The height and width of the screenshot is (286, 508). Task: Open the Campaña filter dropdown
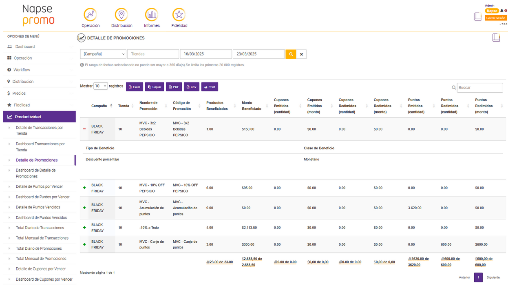(103, 54)
